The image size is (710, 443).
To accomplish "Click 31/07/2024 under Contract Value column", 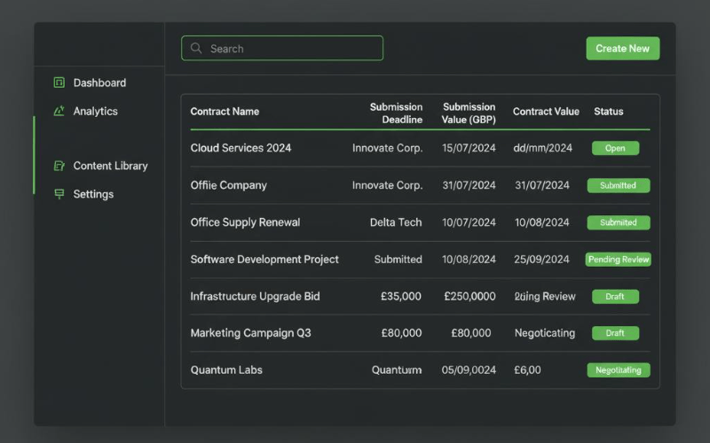I will pos(542,185).
